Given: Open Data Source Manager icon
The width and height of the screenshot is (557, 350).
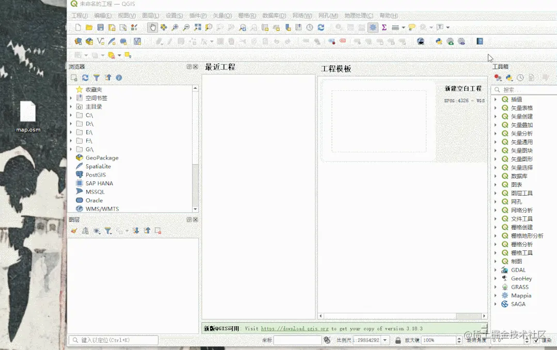Looking at the screenshot, I should (x=78, y=41).
